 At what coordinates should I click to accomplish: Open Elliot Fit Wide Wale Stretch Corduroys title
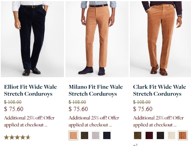(30, 90)
